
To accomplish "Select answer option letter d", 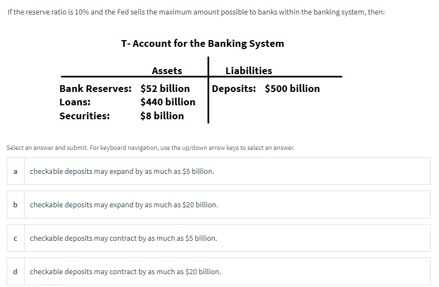I will tap(16, 271).
